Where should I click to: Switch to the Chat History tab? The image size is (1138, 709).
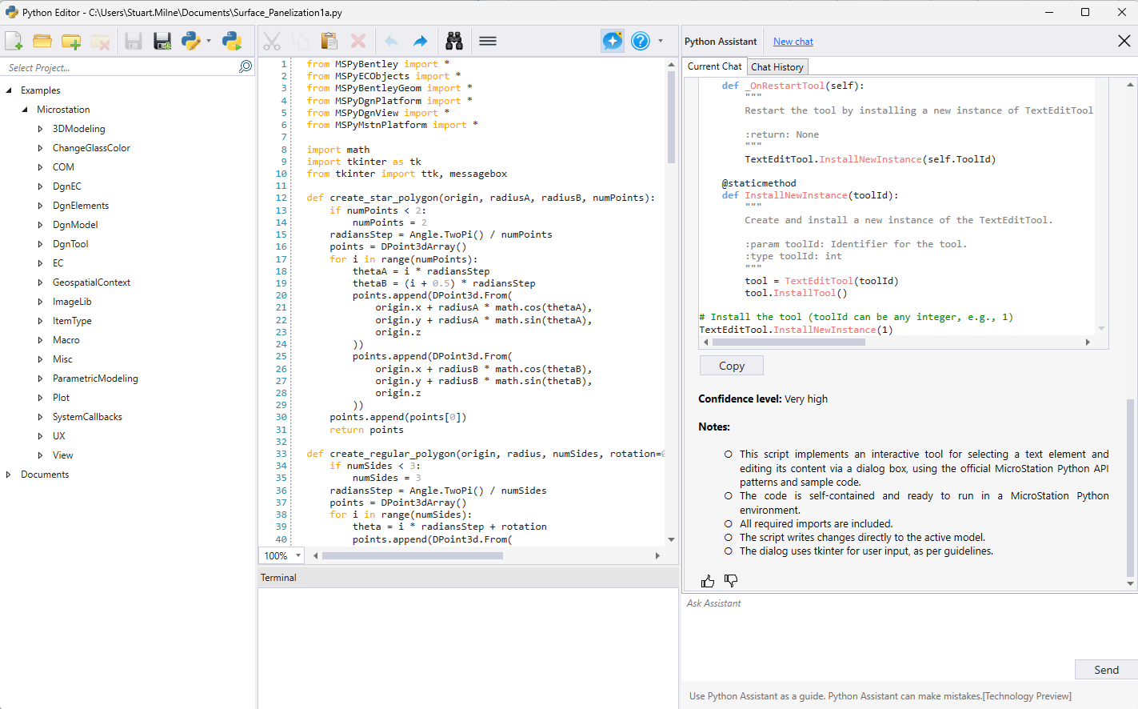(x=777, y=67)
